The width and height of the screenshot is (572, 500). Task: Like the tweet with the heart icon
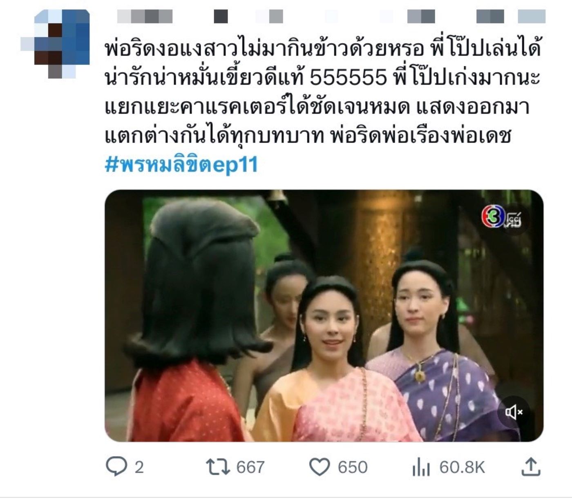pos(319,467)
